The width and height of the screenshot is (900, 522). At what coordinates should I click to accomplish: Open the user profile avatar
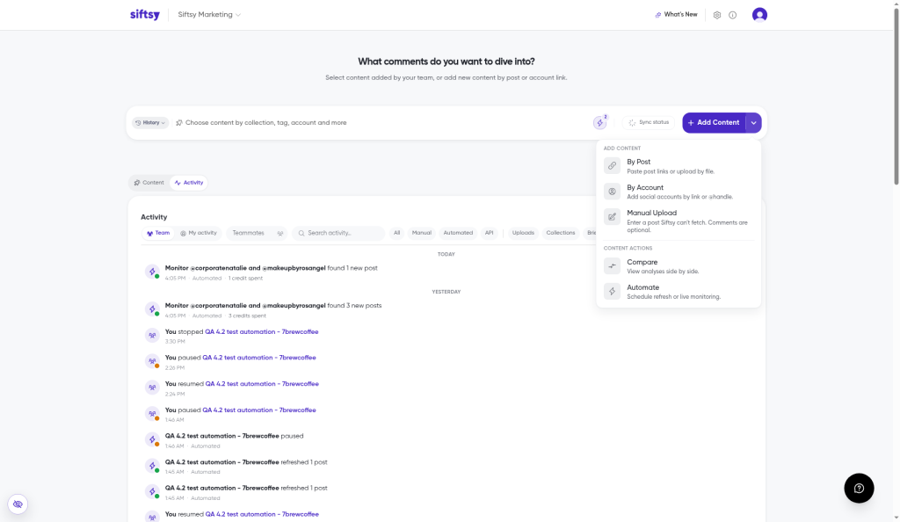[759, 14]
